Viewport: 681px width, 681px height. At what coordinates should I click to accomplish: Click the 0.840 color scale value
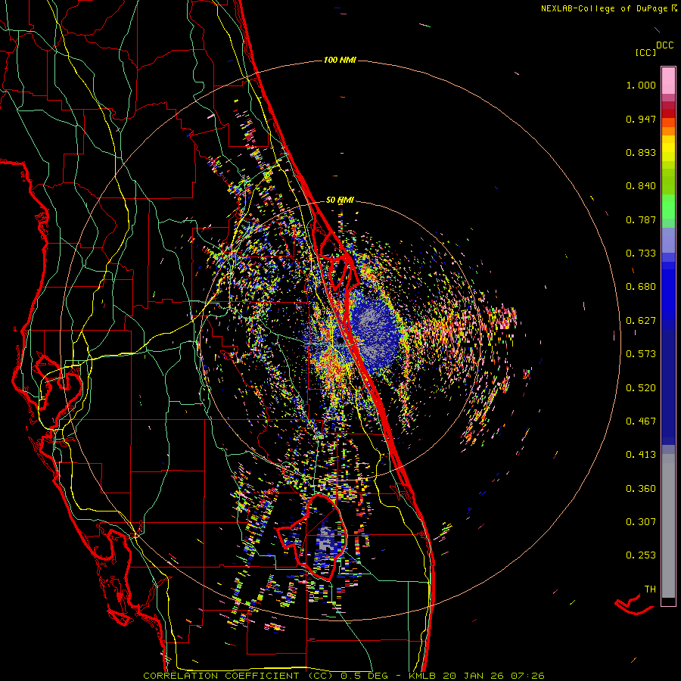(641, 186)
